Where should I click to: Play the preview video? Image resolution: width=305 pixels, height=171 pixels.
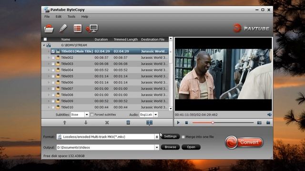click(x=178, y=123)
